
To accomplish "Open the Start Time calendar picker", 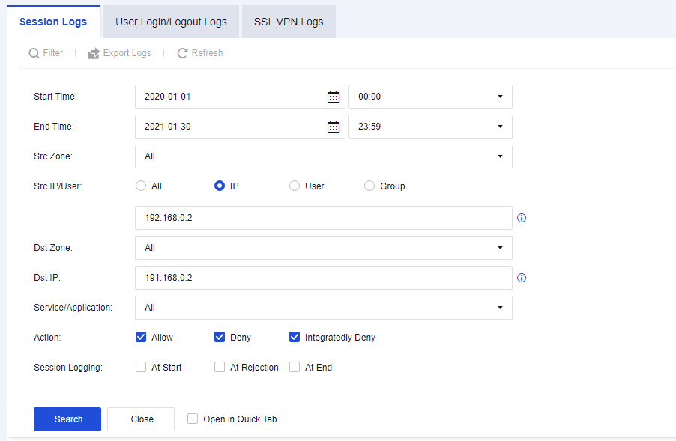I will (x=334, y=97).
